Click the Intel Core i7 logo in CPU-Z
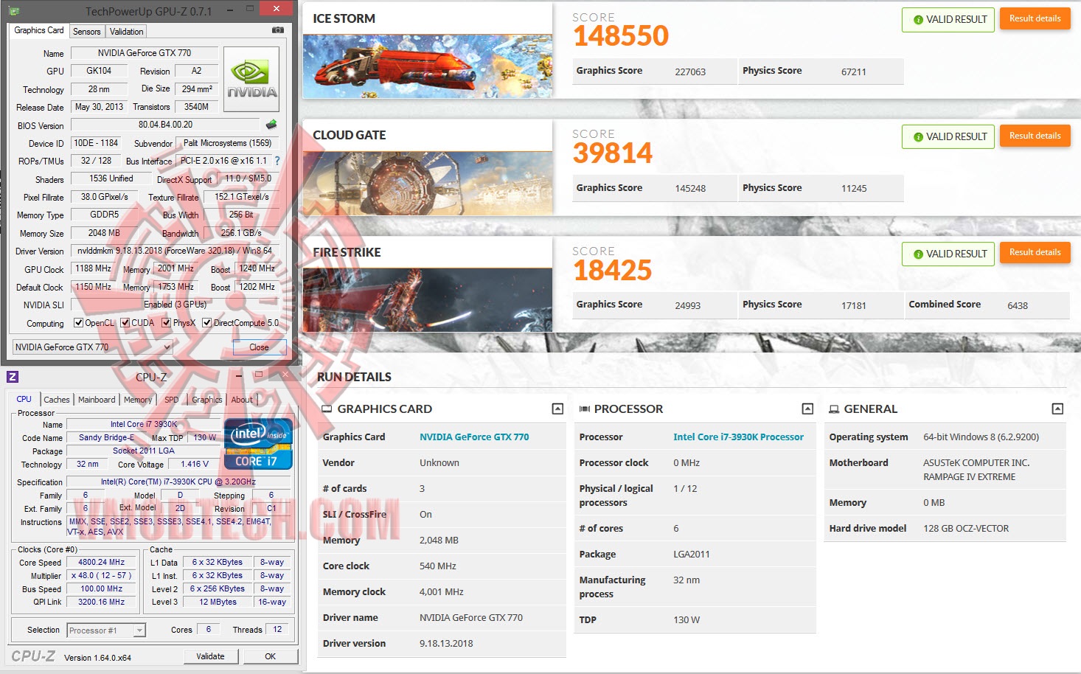Viewport: 1081px width, 674px height. click(258, 445)
